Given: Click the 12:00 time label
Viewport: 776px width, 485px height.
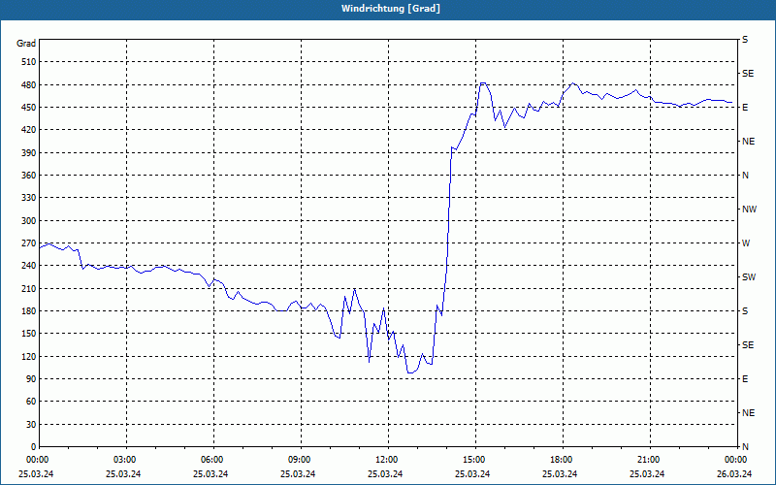Looking at the screenshot, I should click(386, 460).
